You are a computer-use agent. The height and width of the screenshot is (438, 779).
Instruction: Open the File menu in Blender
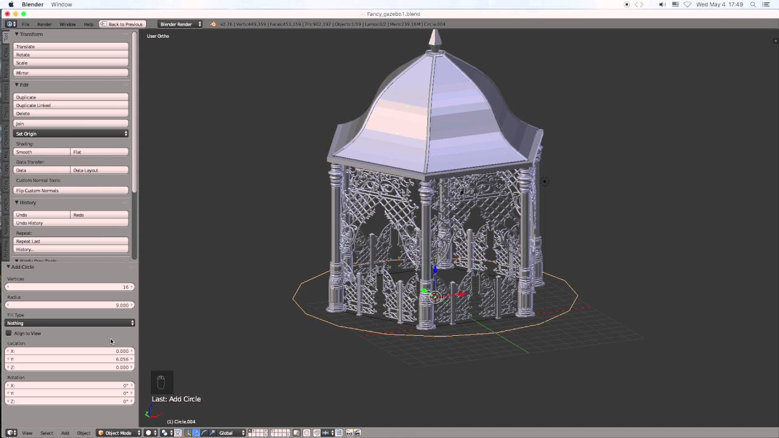26,24
